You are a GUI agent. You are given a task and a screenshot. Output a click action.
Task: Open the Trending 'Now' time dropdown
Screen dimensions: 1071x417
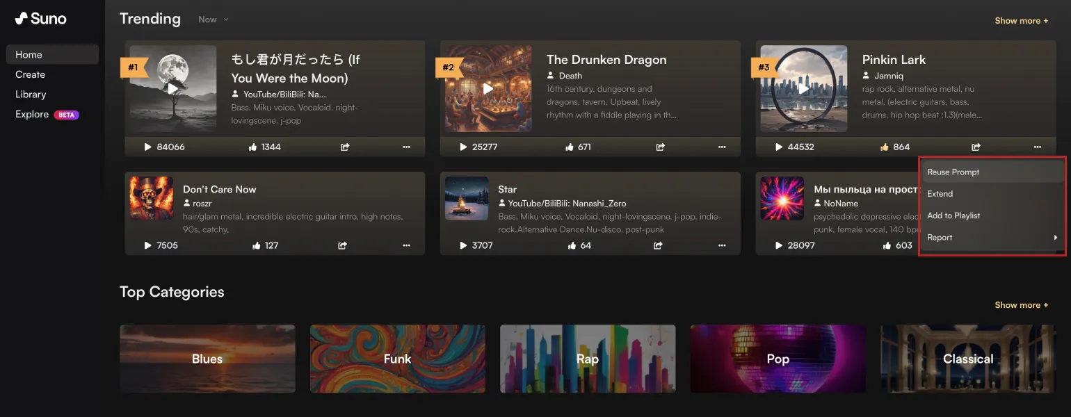[x=213, y=19]
